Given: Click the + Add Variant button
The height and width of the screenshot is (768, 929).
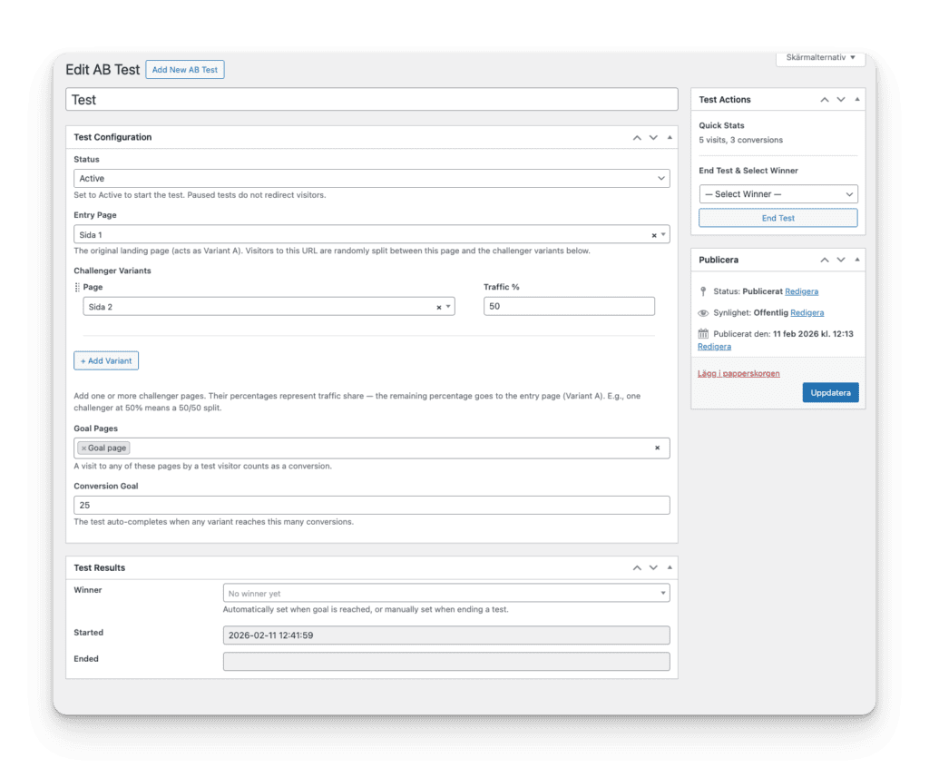Looking at the screenshot, I should click(x=105, y=360).
